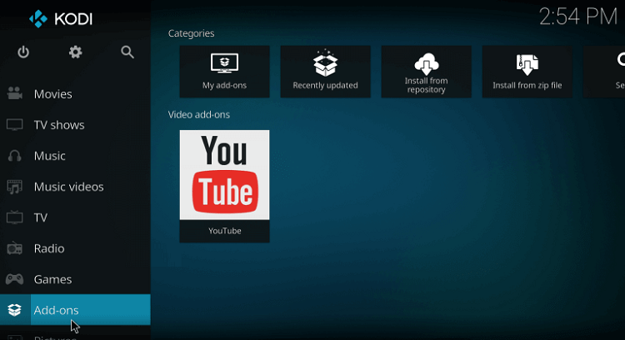Launch the YouTube add-on thumbnail
This screenshot has height=340, width=625.
click(x=224, y=175)
